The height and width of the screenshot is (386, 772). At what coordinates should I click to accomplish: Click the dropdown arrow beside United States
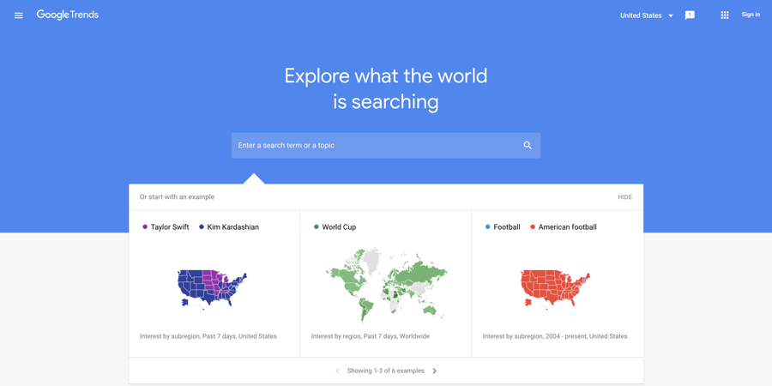671,15
